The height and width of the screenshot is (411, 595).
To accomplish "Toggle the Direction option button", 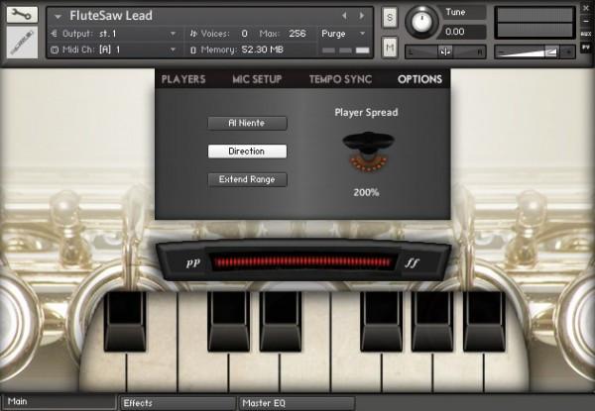I will (x=247, y=152).
